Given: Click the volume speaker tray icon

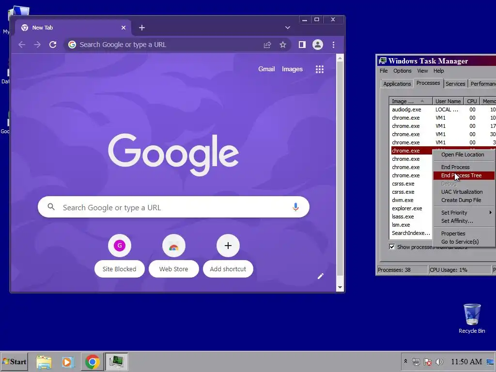Looking at the screenshot, I should coord(439,362).
